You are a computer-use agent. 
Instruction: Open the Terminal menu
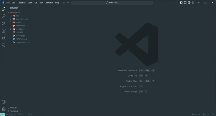click(49, 3)
